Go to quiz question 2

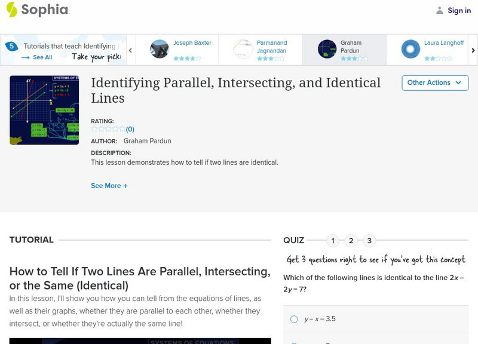click(351, 241)
